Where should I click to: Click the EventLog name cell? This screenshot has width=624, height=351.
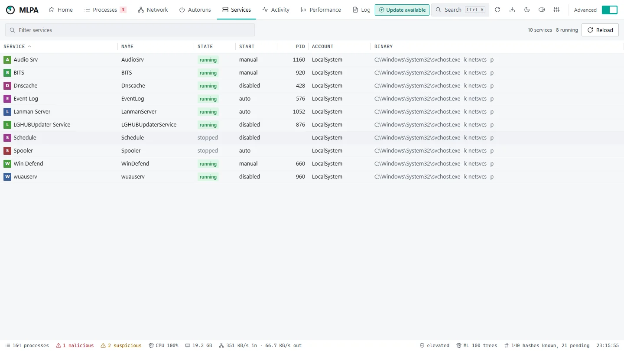click(x=133, y=99)
